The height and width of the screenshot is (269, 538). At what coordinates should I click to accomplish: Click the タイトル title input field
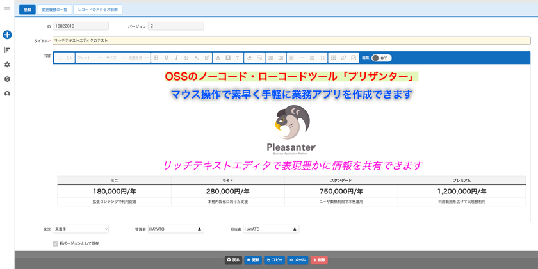291,40
